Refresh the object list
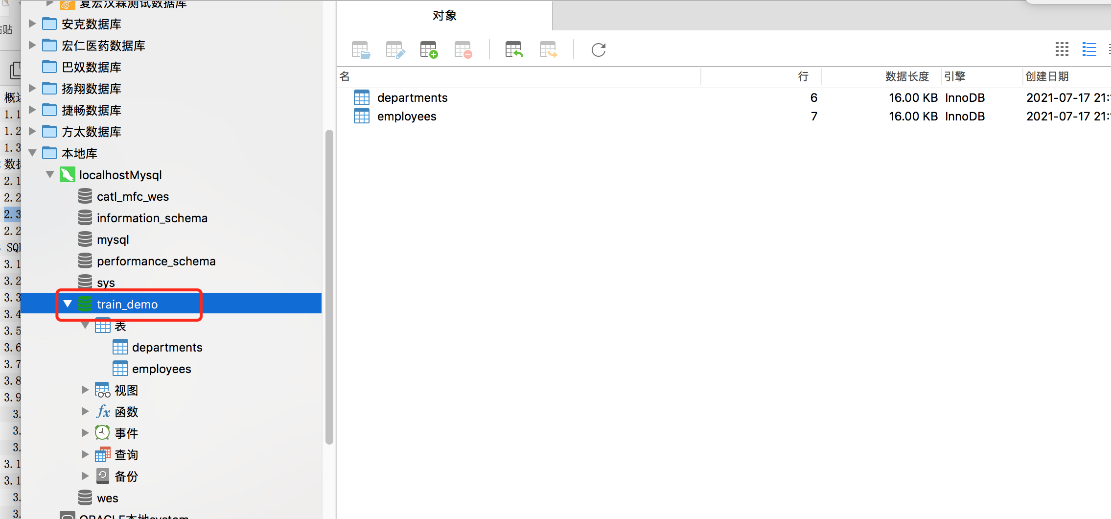Viewport: 1111px width, 519px height. pyautogui.click(x=599, y=49)
